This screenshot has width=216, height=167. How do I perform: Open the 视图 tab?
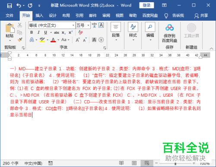click(x=119, y=16)
